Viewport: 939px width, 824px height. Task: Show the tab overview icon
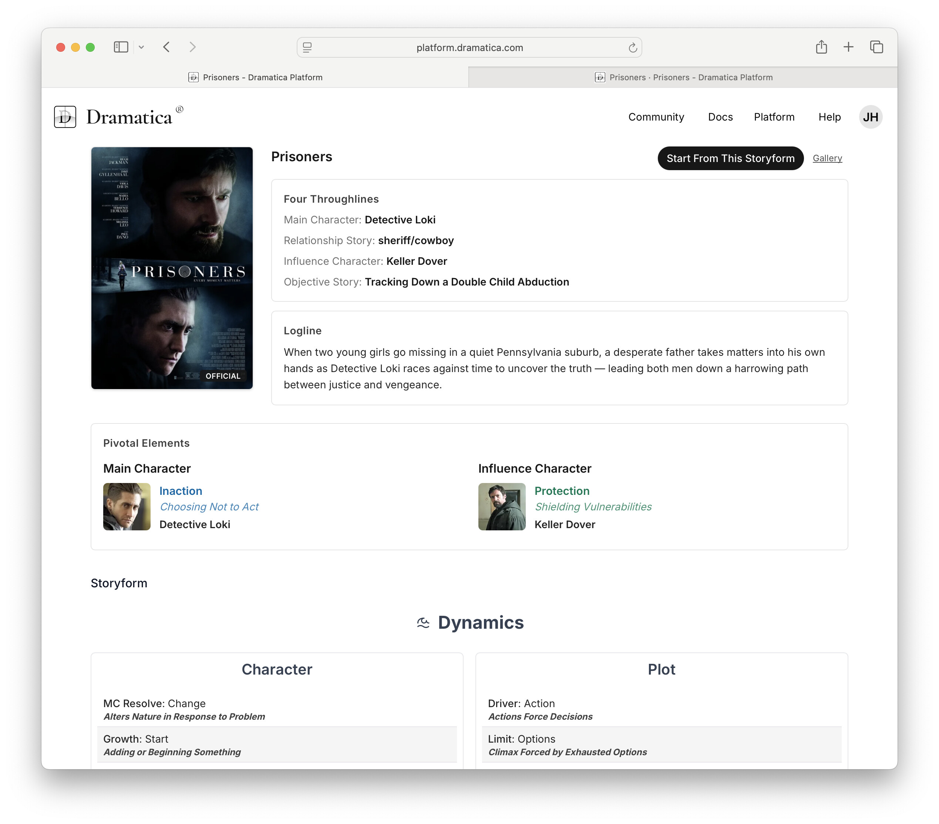click(876, 47)
